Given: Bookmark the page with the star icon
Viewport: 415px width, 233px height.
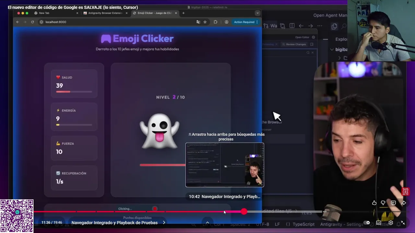Looking at the screenshot, I should [205, 22].
